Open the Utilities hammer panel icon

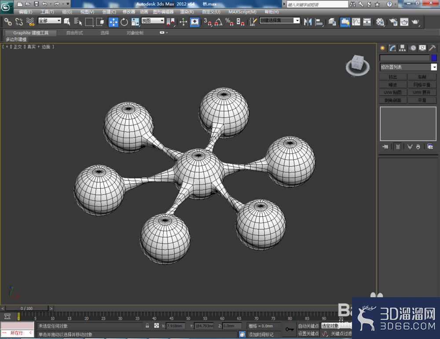[x=432, y=48]
